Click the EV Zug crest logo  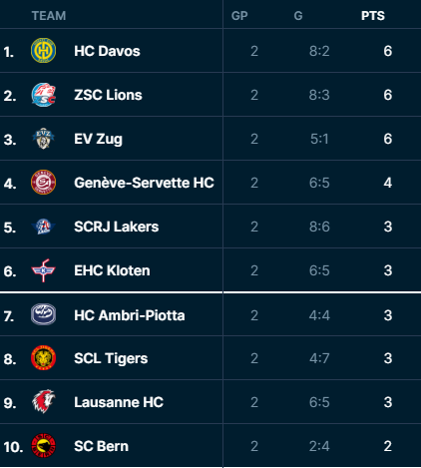(43, 139)
